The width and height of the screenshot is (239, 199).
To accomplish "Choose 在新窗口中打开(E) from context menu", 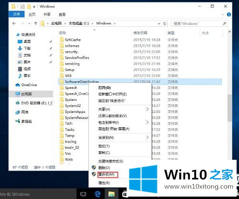I will click(x=112, y=94).
